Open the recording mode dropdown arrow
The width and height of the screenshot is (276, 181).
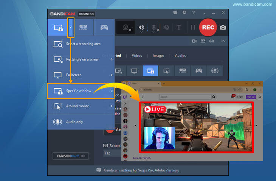(x=71, y=27)
